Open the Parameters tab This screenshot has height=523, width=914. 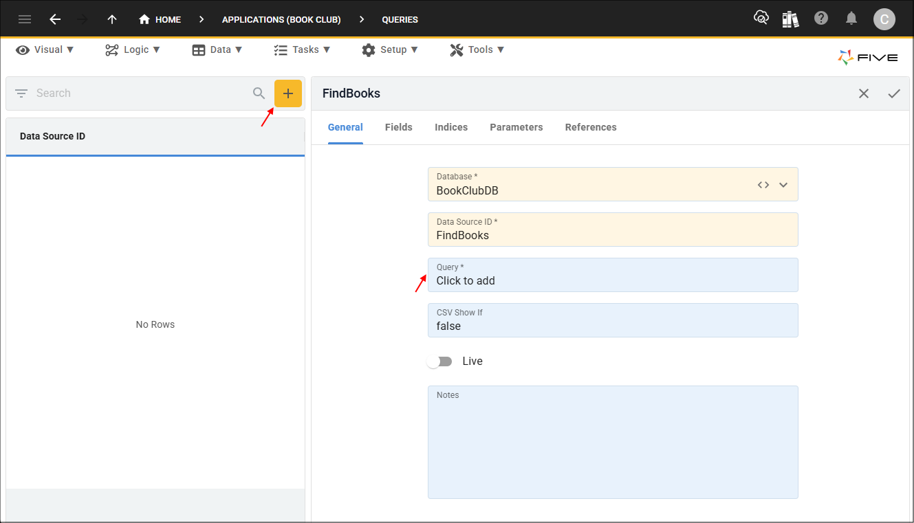516,127
